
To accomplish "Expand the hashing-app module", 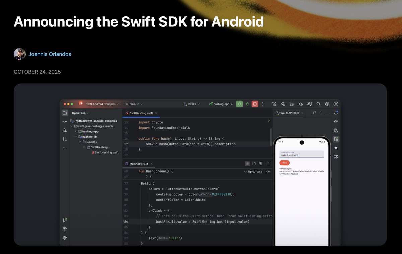I will click(76, 131).
